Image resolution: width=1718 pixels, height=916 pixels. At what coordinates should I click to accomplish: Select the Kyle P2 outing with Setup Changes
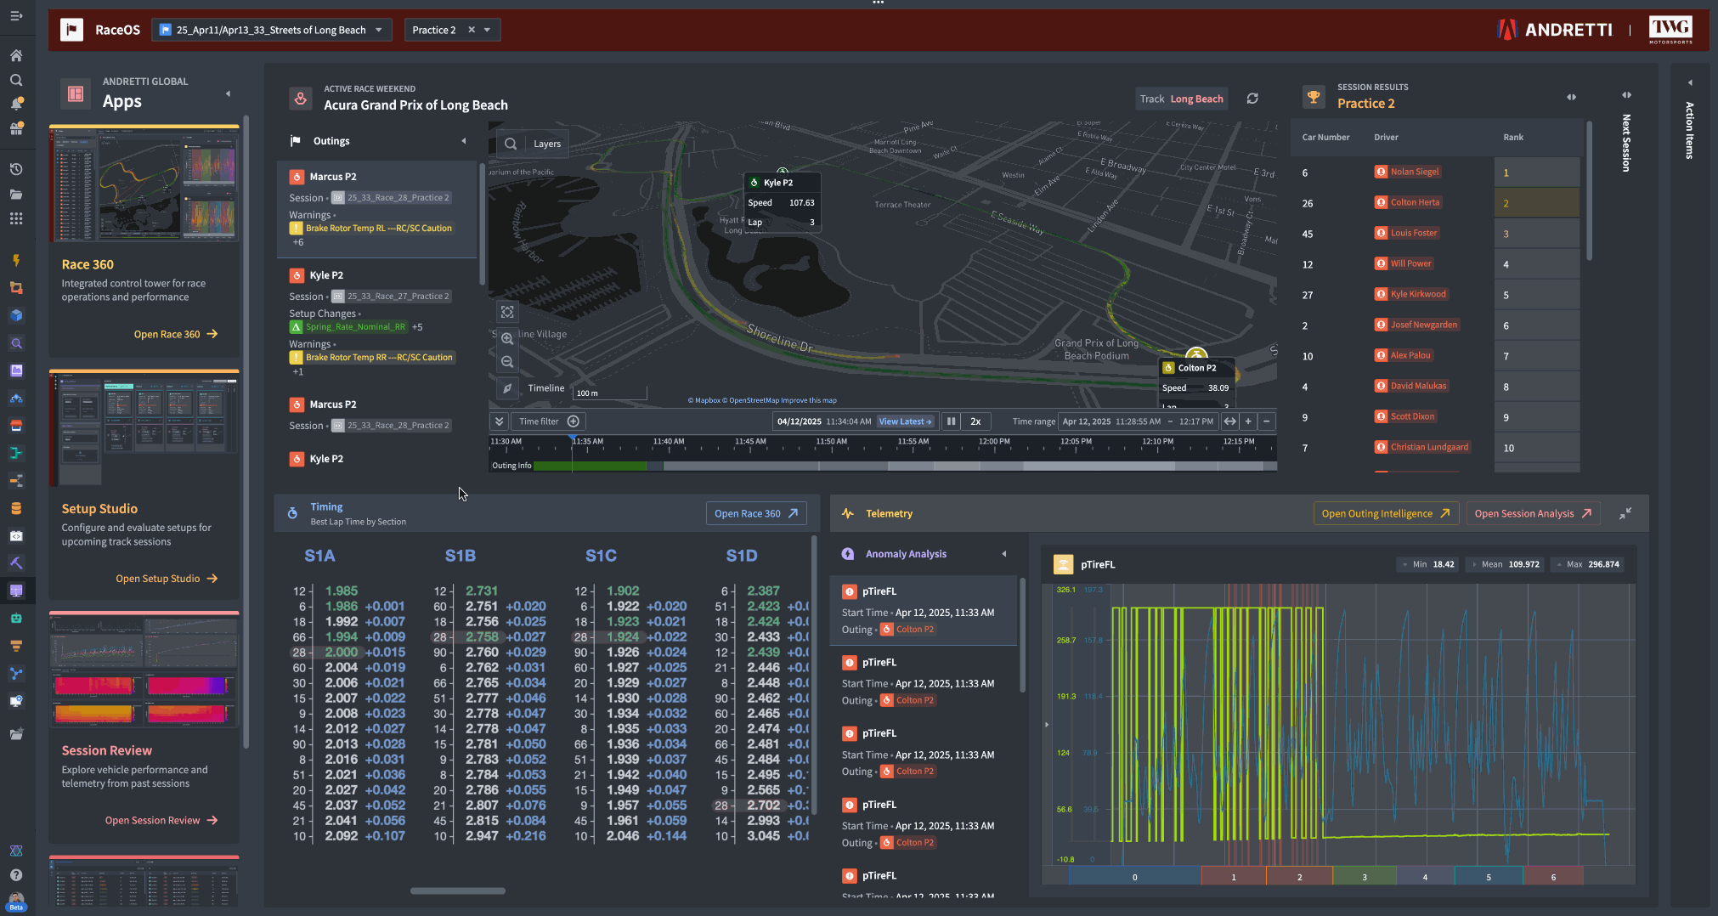[378, 323]
